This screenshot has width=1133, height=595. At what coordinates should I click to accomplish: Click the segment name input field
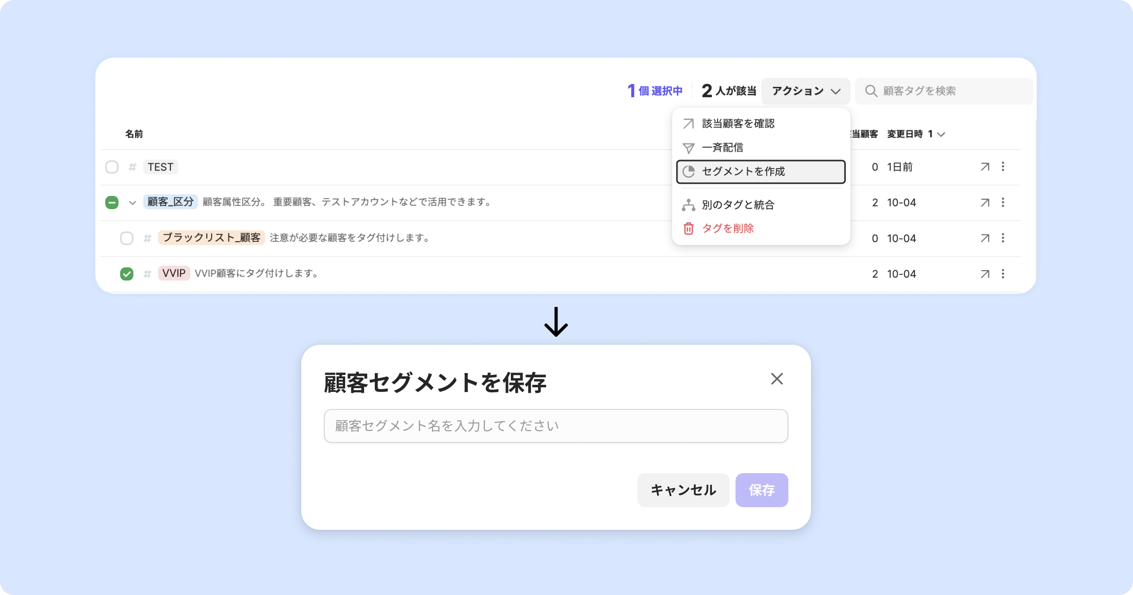coord(556,426)
